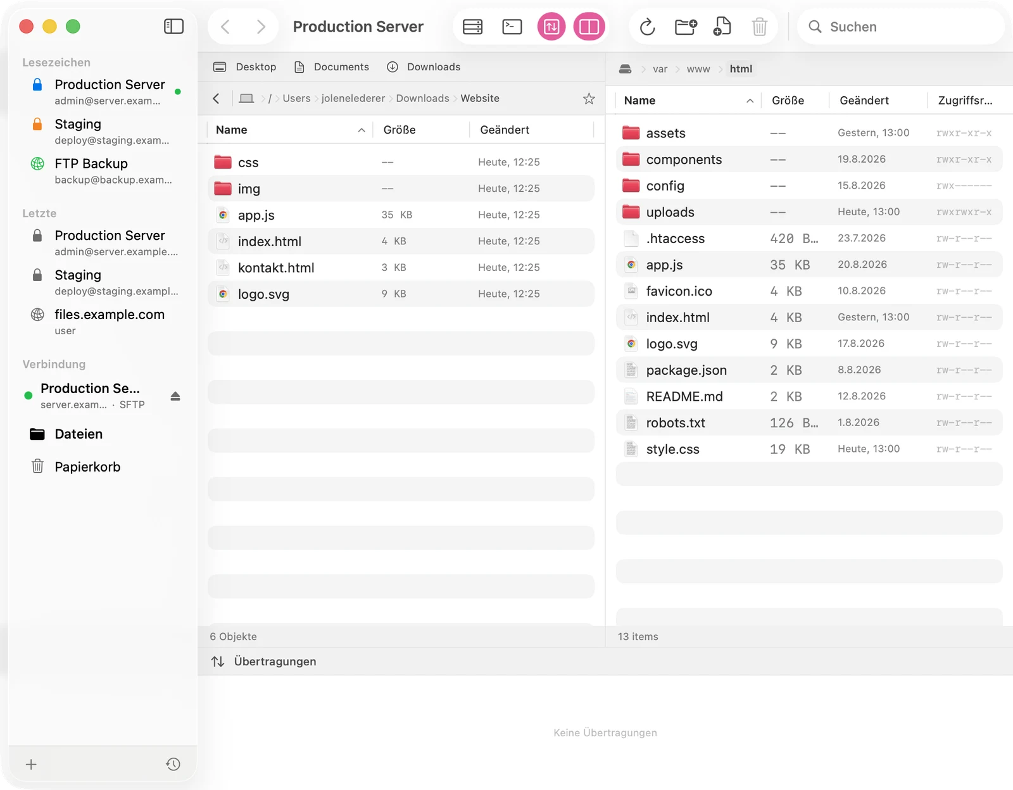Select remote robots.txt file
This screenshot has width=1013, height=790.
(809, 423)
